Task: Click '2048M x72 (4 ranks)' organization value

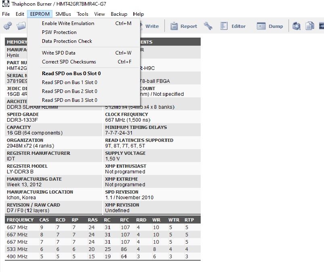Action: [30, 146]
